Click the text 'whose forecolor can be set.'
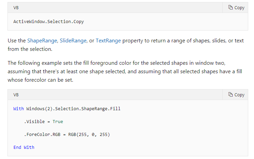The width and height of the screenshot is (254, 159). (x=40, y=80)
